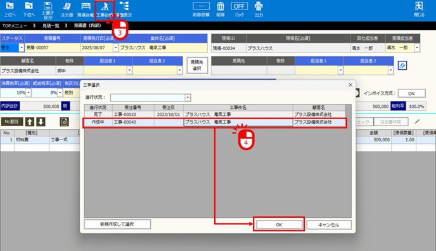Open the 進行状況 filter combo box
Image resolution: width=436 pixels, height=251 pixels.
coord(150,98)
